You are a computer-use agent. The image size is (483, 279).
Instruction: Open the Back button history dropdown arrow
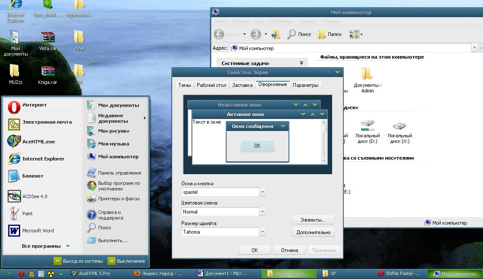click(x=244, y=34)
